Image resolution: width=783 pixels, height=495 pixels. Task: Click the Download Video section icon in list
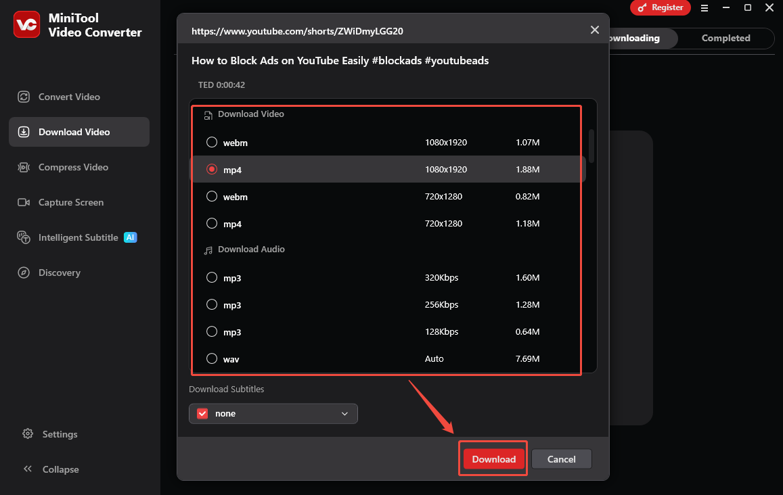click(x=208, y=115)
